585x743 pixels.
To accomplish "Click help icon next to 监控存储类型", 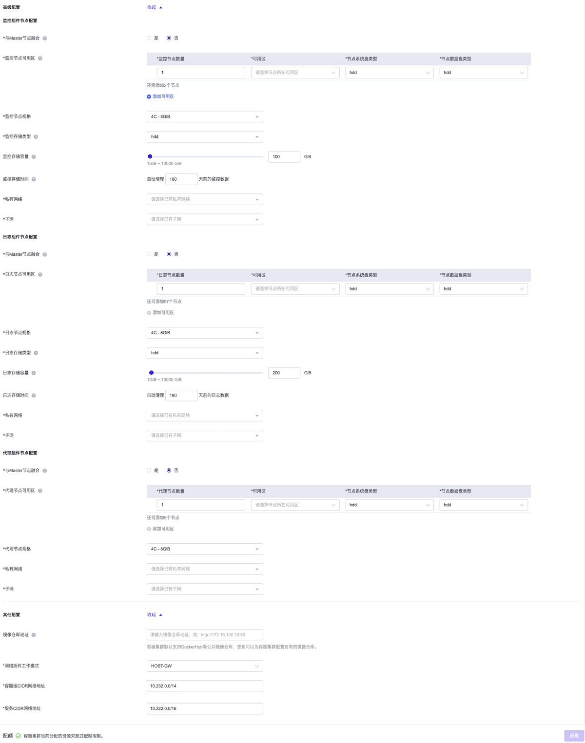I will pos(36,137).
